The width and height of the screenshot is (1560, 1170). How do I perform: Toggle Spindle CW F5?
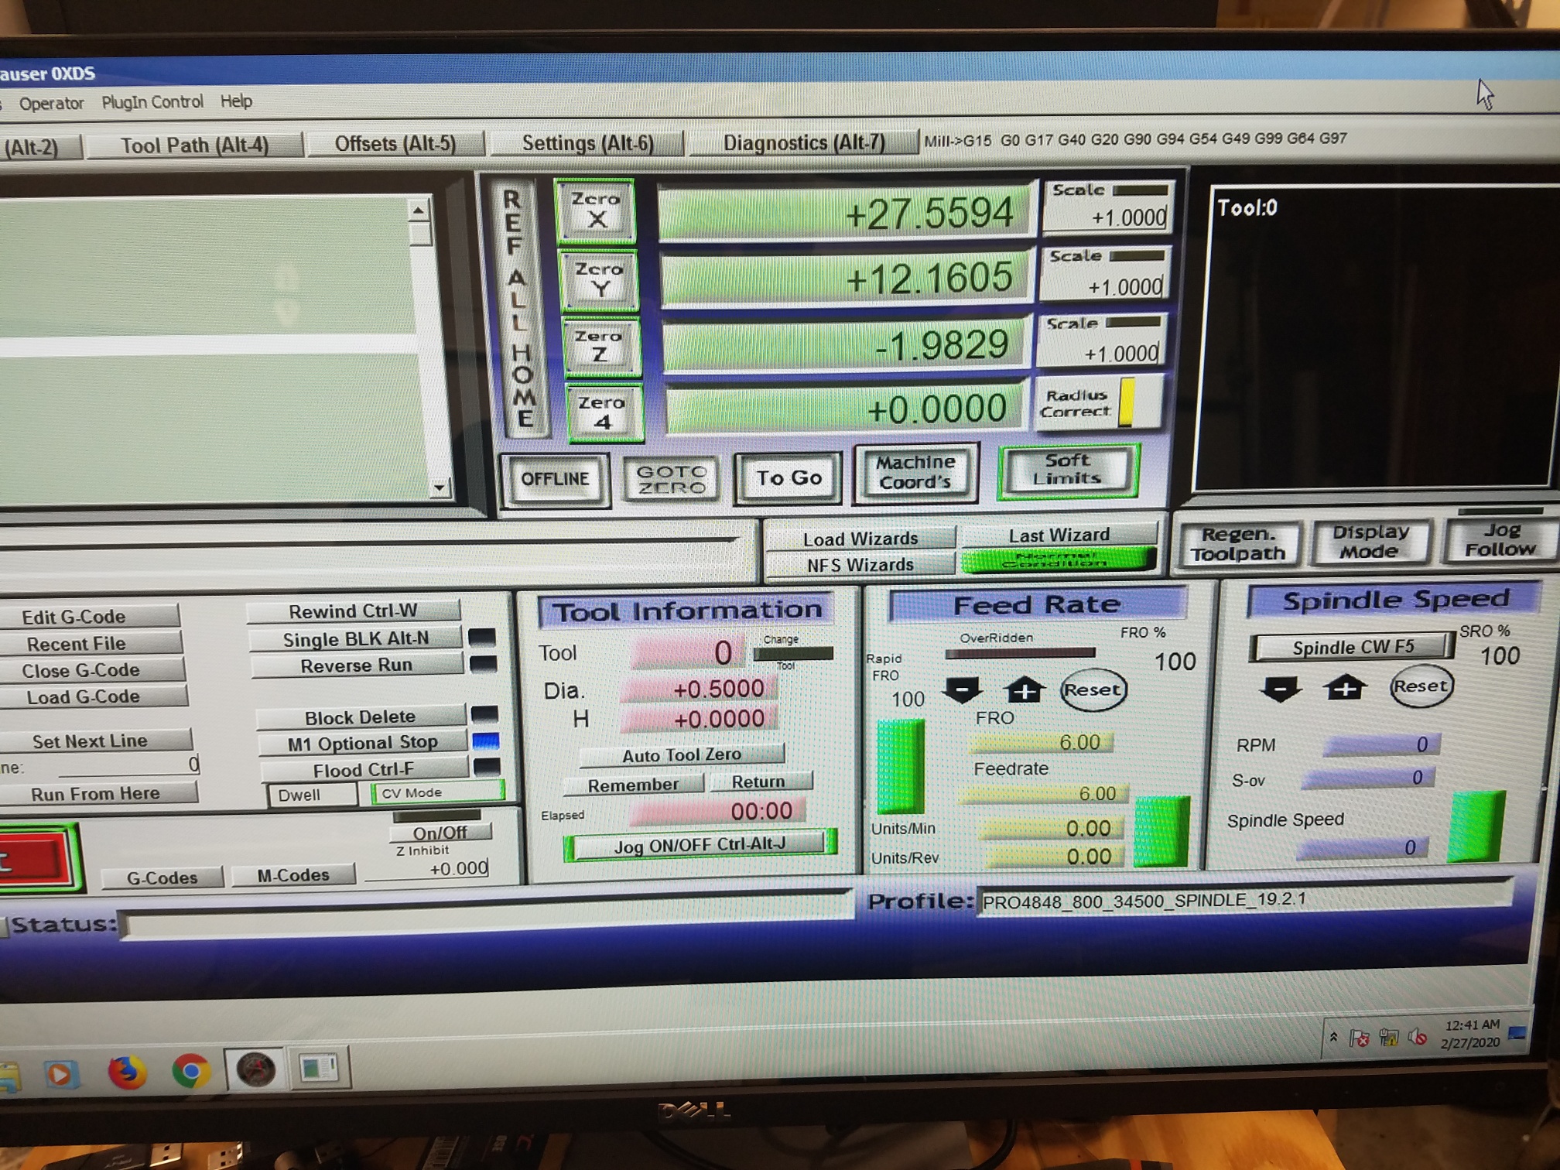[x=1353, y=647]
